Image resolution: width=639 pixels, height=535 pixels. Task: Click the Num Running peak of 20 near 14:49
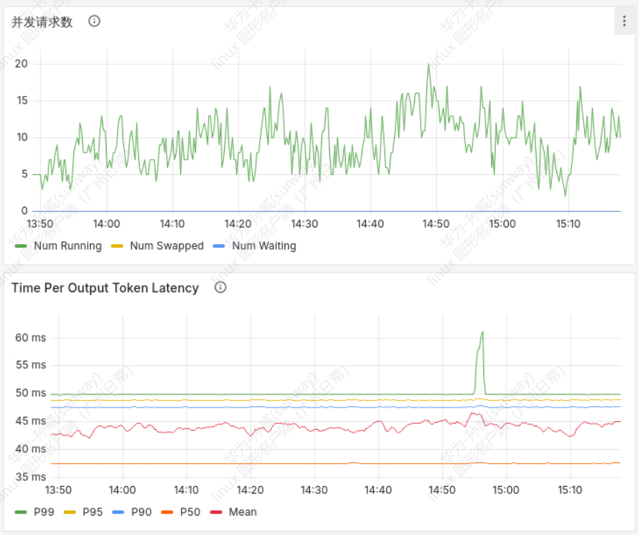coord(429,64)
